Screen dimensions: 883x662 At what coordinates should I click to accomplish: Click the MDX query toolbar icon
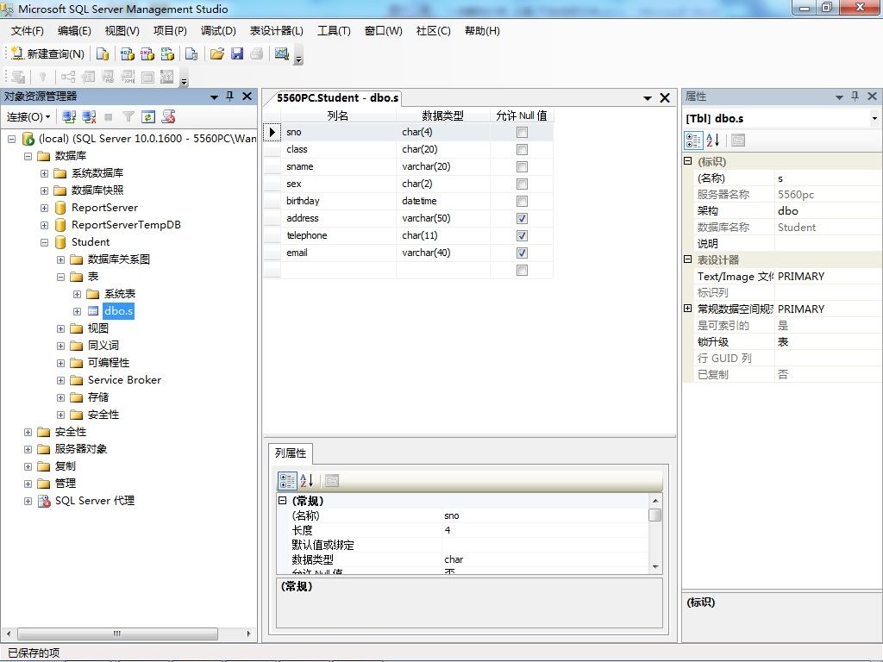128,53
